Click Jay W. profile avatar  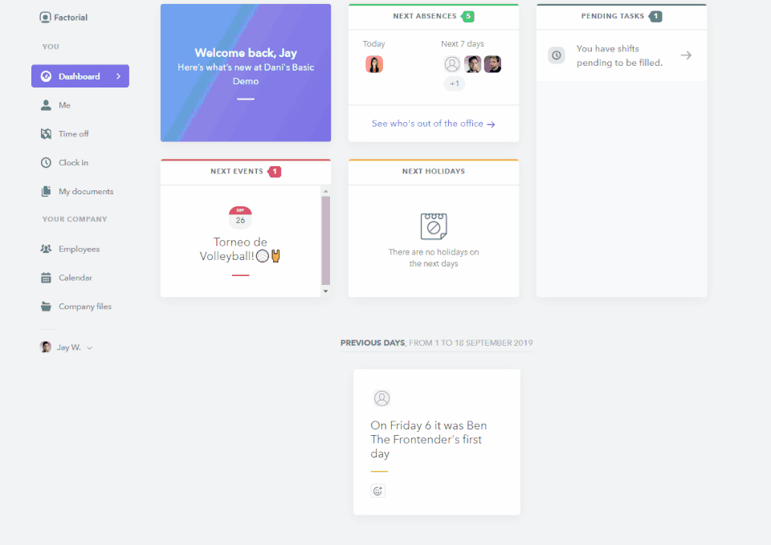[45, 347]
